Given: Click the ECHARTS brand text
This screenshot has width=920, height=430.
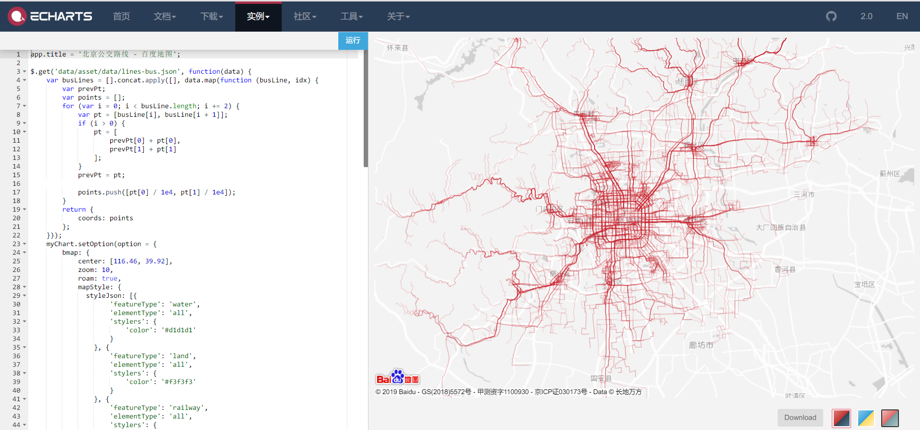Looking at the screenshot, I should (61, 16).
